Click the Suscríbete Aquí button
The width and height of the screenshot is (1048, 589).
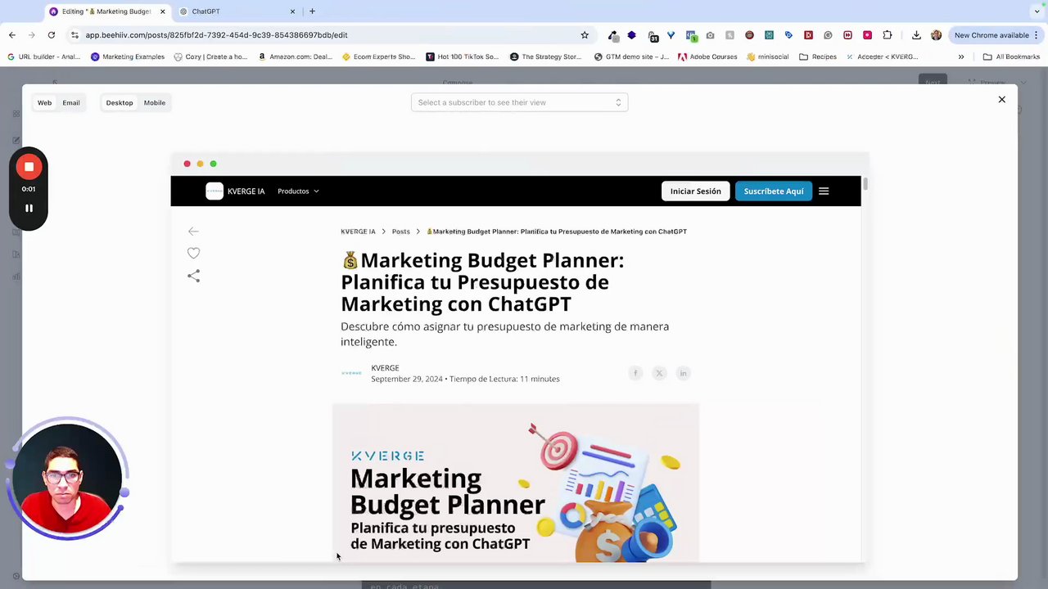[774, 191]
